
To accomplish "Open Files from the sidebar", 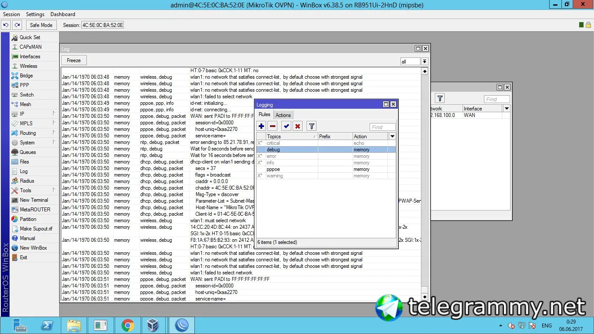I will point(24,162).
